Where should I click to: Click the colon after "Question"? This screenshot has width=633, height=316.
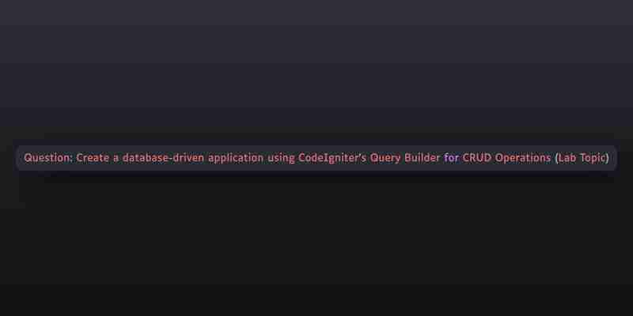click(x=71, y=159)
